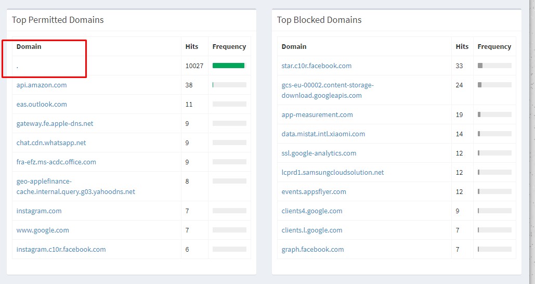Open app-measurement.com blocked domain
Viewport: 535px width, 284px height.
point(317,114)
